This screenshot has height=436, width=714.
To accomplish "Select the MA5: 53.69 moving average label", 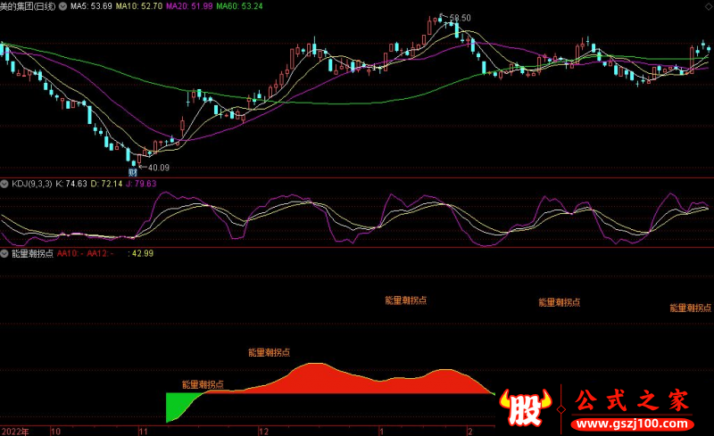I will [x=91, y=6].
